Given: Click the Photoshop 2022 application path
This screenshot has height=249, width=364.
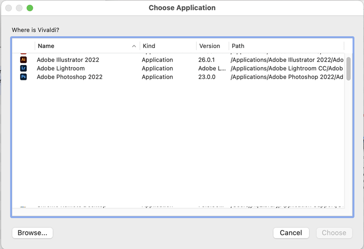Looking at the screenshot, I should click(287, 77).
